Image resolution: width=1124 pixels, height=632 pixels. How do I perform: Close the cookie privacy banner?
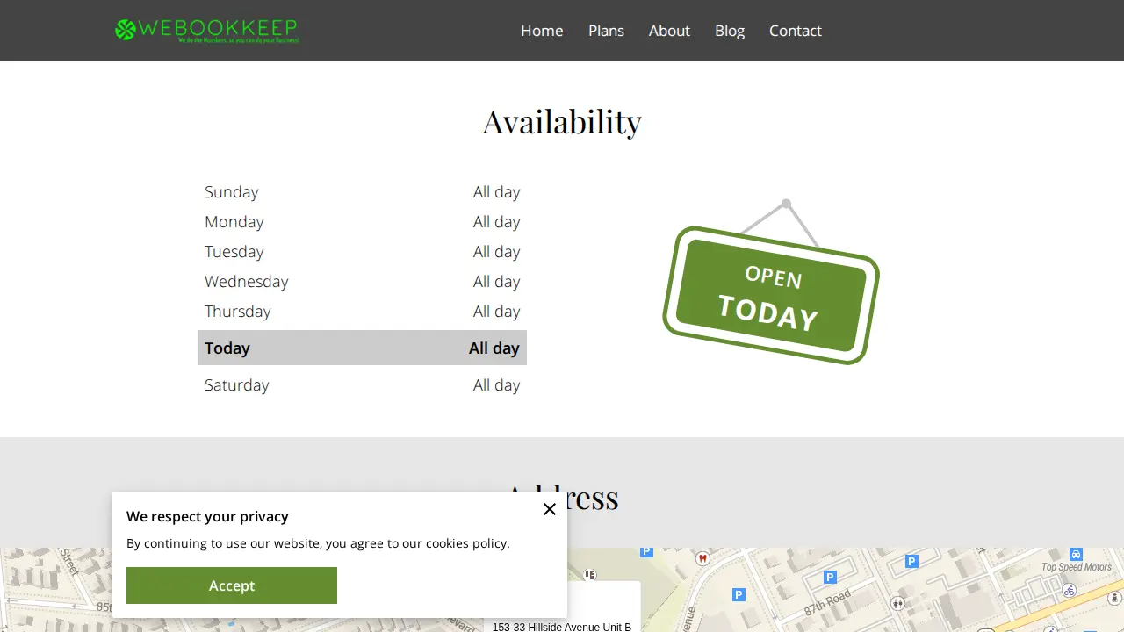(550, 509)
